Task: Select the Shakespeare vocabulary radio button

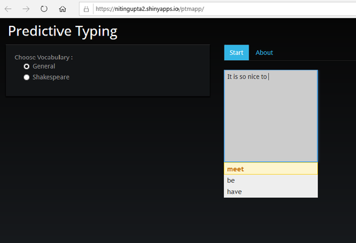Action: (27, 78)
